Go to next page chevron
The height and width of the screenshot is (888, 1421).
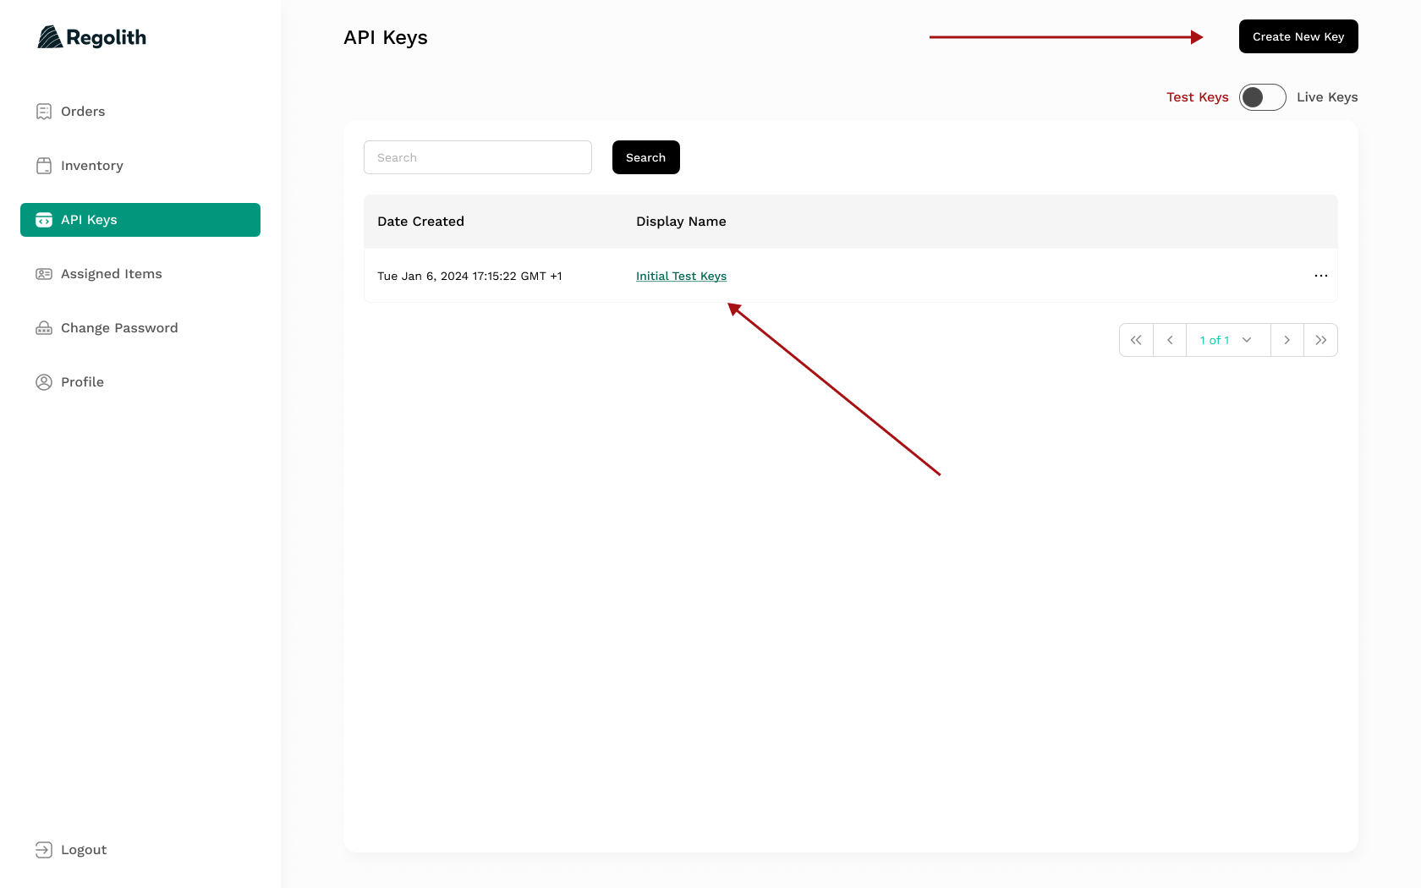[1287, 340]
